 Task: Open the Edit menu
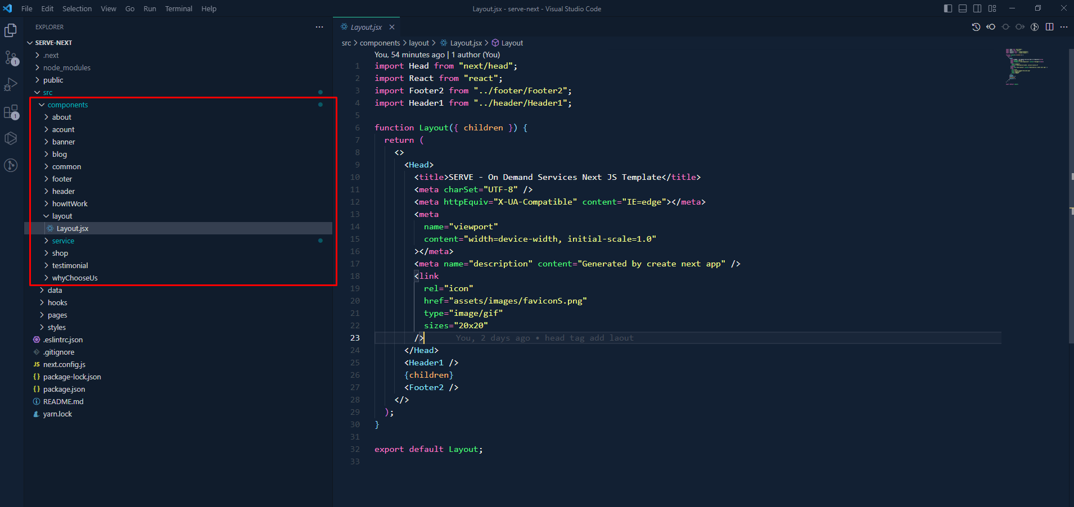[47, 8]
